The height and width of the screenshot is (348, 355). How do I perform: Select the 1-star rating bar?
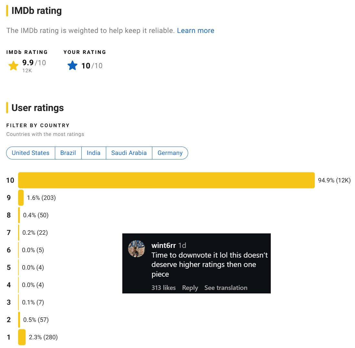22,337
